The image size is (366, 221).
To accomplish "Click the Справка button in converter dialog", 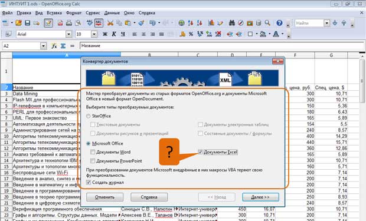I will (149, 197).
